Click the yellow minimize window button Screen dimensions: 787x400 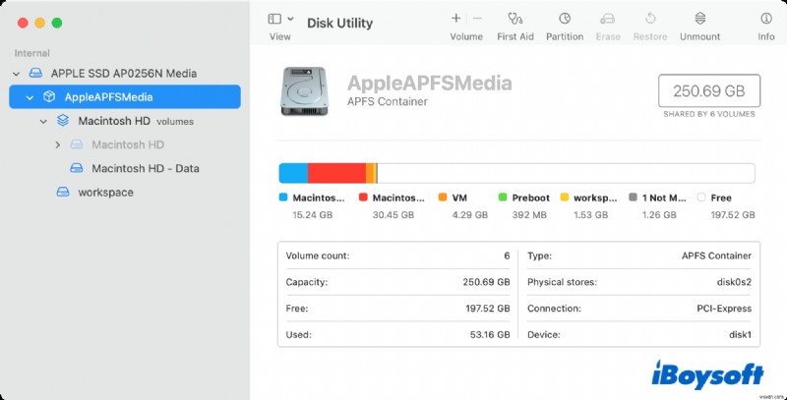click(x=39, y=23)
